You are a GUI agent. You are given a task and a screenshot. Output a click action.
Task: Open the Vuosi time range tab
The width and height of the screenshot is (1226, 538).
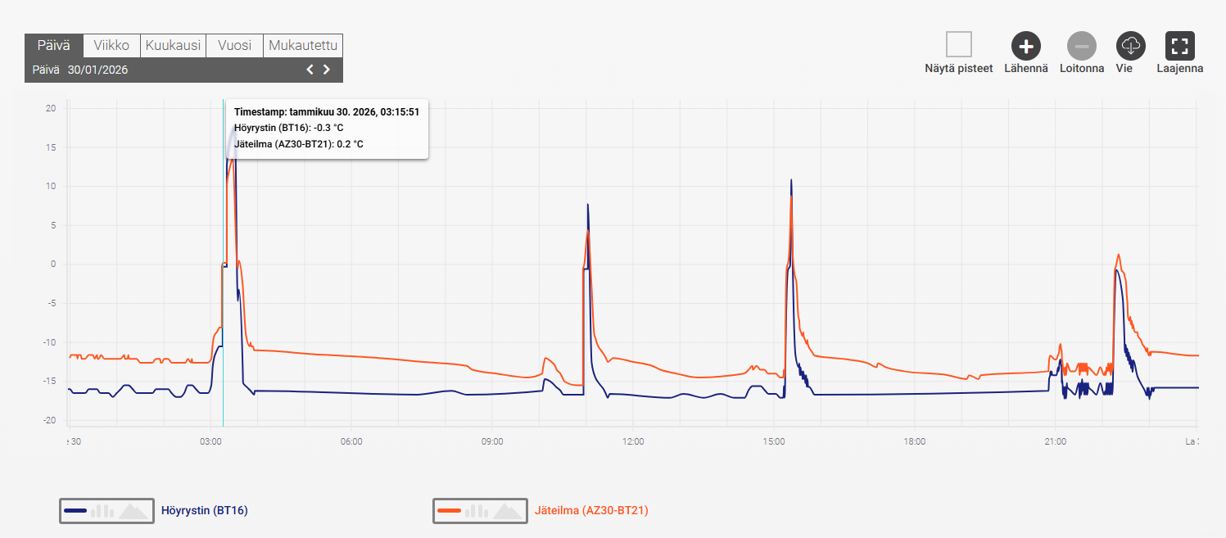click(x=234, y=46)
